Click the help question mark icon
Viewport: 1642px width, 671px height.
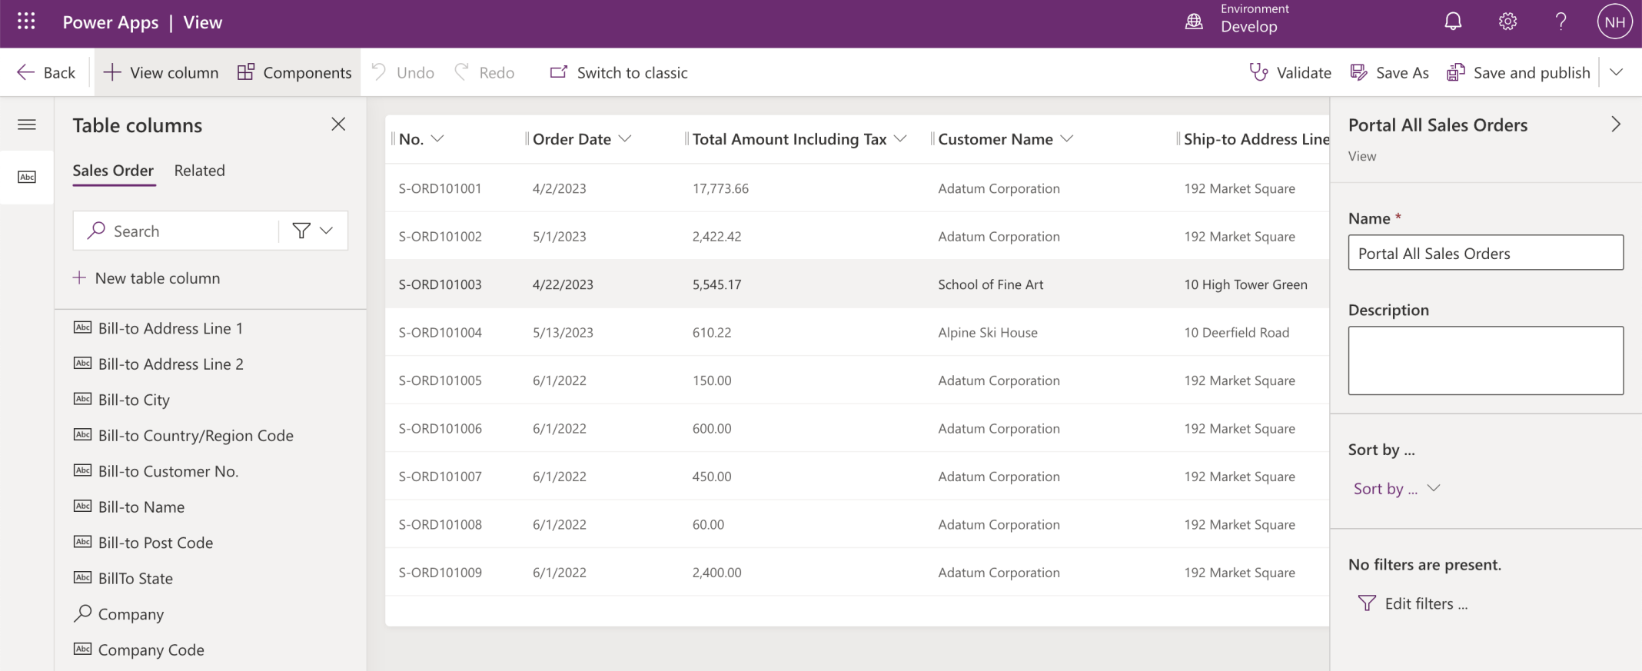pyautogui.click(x=1561, y=22)
